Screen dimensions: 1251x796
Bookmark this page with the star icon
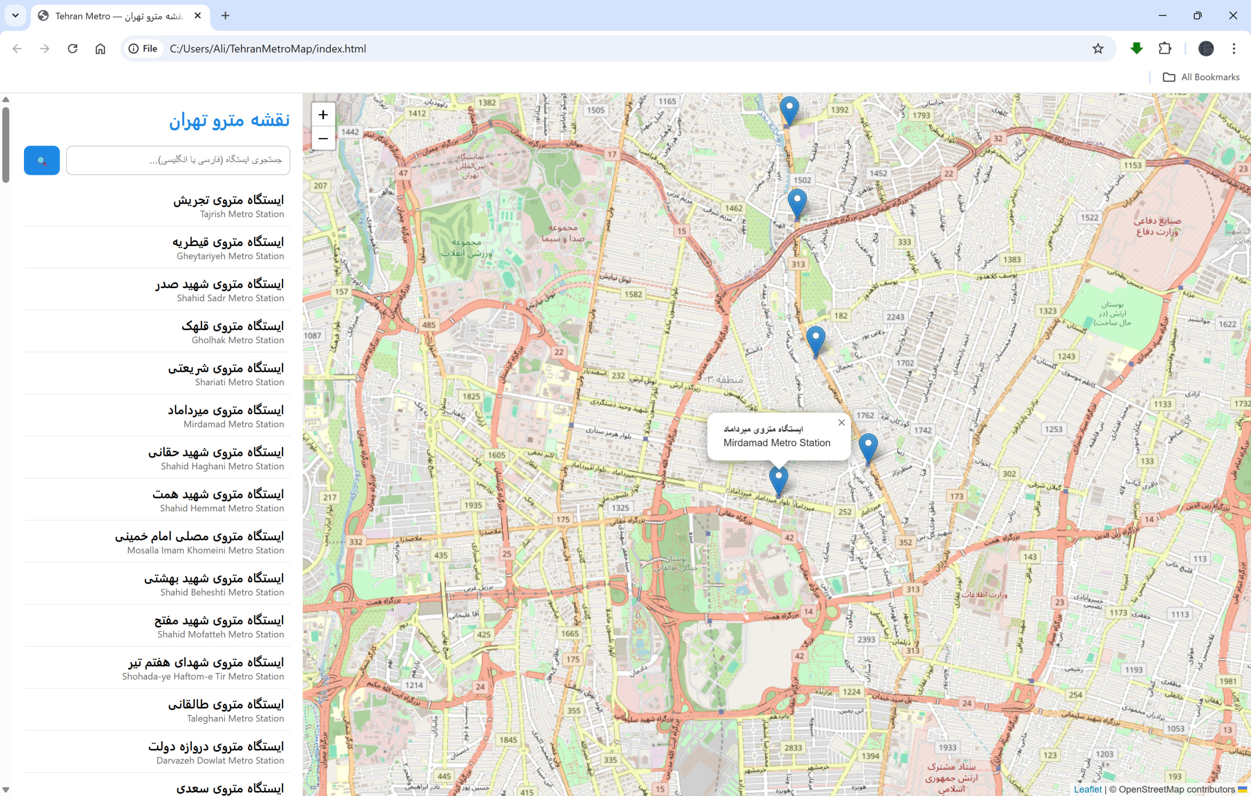click(x=1097, y=49)
